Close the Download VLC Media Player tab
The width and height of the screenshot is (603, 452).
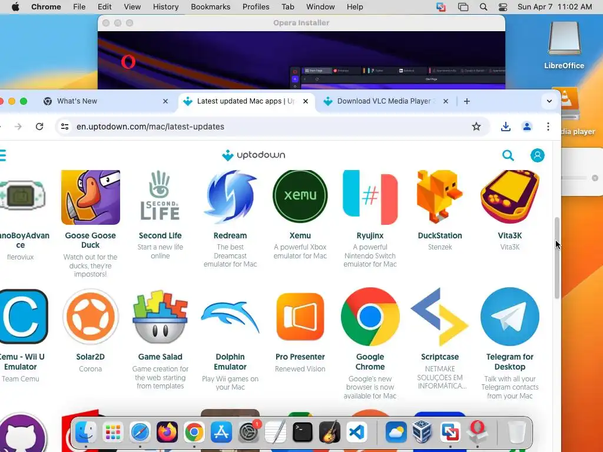[x=446, y=101]
